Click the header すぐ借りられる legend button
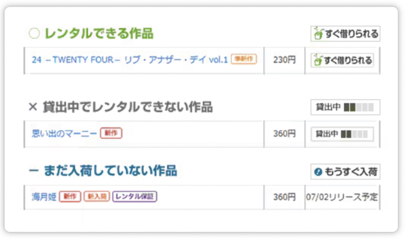 coord(345,34)
